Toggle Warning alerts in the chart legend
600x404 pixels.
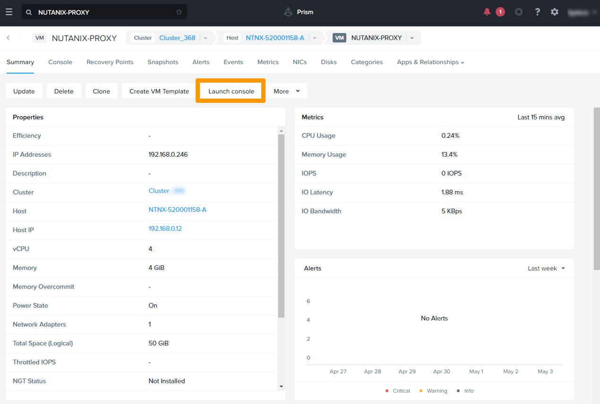pyautogui.click(x=433, y=391)
